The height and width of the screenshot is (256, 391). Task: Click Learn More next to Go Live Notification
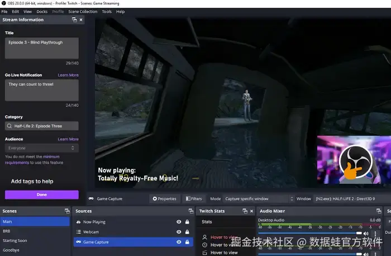click(68, 75)
